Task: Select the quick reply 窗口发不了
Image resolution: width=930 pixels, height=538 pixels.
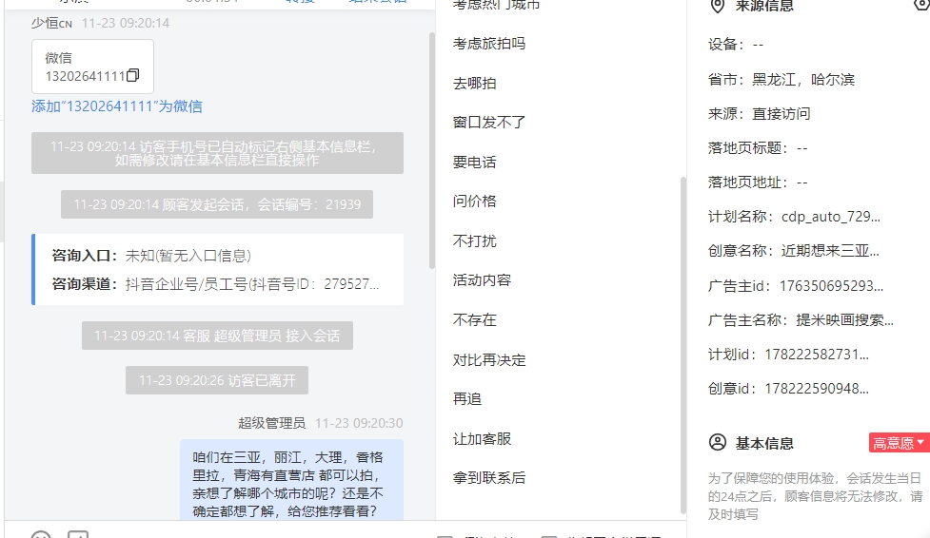Action: click(488, 122)
